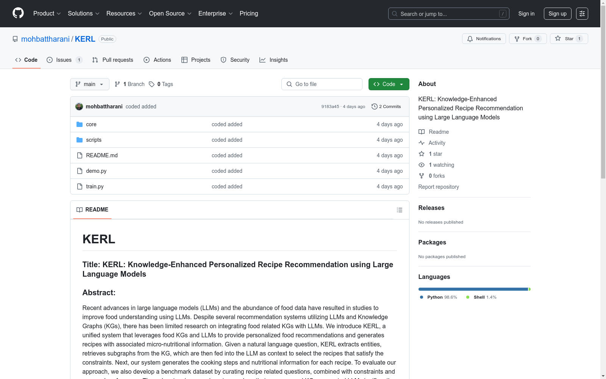Image resolution: width=606 pixels, height=379 pixels.
Task: Click the Activity pulse icon
Action: point(422,143)
